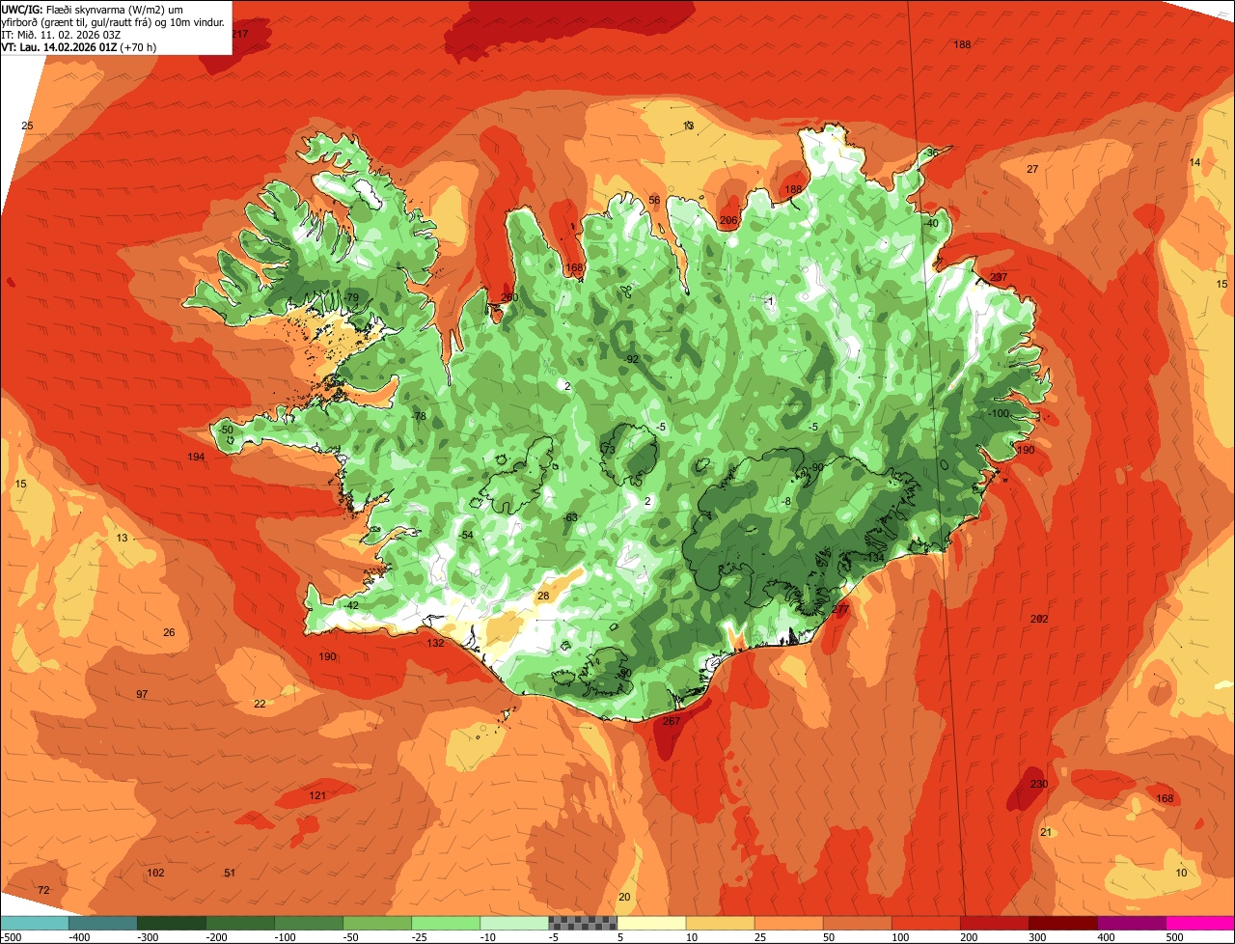Screen dimensions: 1235x944
Task: Click the map value '121' in the southern ocean
Action: click(317, 795)
